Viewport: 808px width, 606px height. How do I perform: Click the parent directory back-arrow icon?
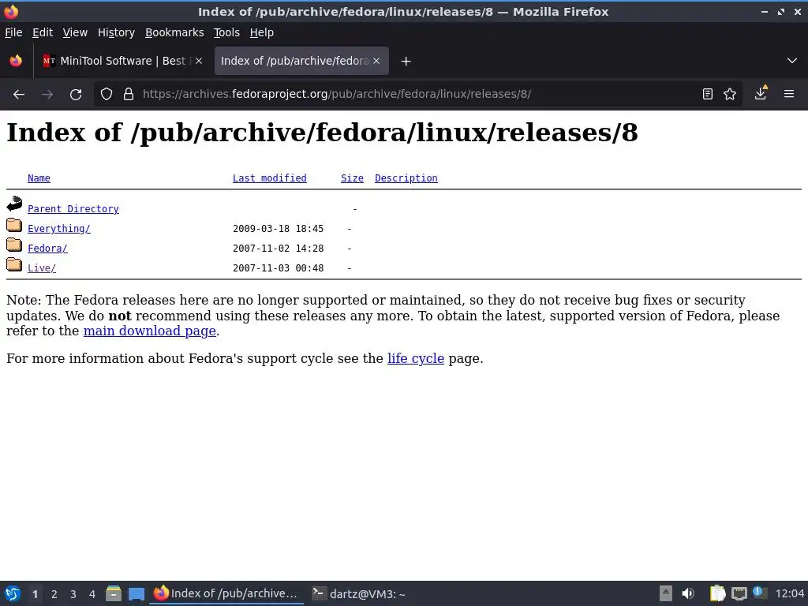14,204
